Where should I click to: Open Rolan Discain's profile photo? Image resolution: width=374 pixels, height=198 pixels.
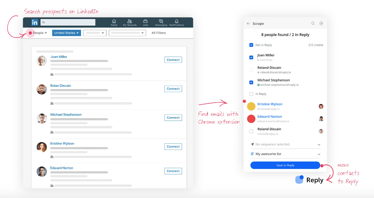click(x=41, y=90)
